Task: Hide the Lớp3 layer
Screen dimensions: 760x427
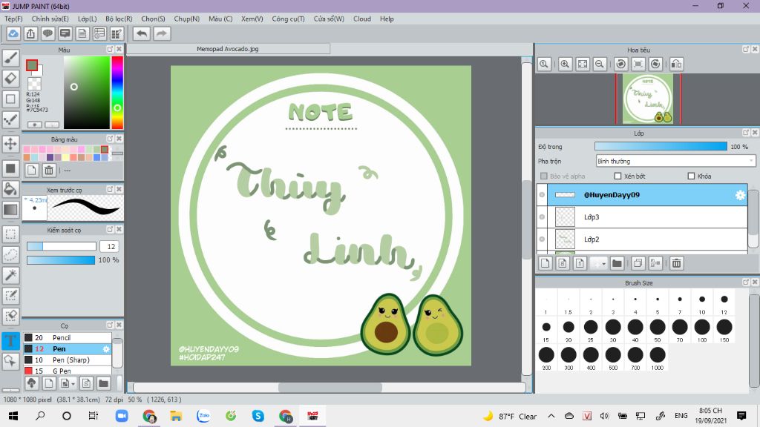Action: [x=542, y=217]
